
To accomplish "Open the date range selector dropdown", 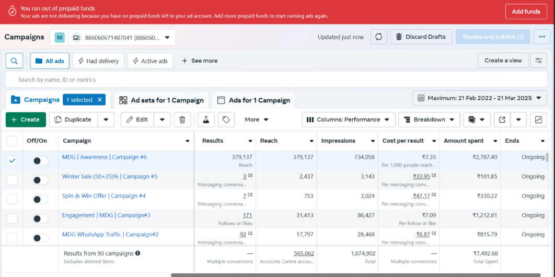I will click(479, 98).
